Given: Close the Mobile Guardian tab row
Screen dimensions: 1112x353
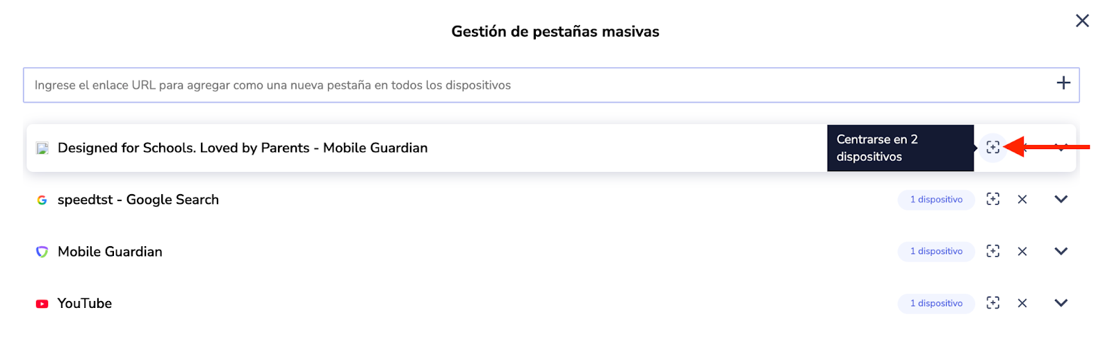Looking at the screenshot, I should click(x=1022, y=251).
